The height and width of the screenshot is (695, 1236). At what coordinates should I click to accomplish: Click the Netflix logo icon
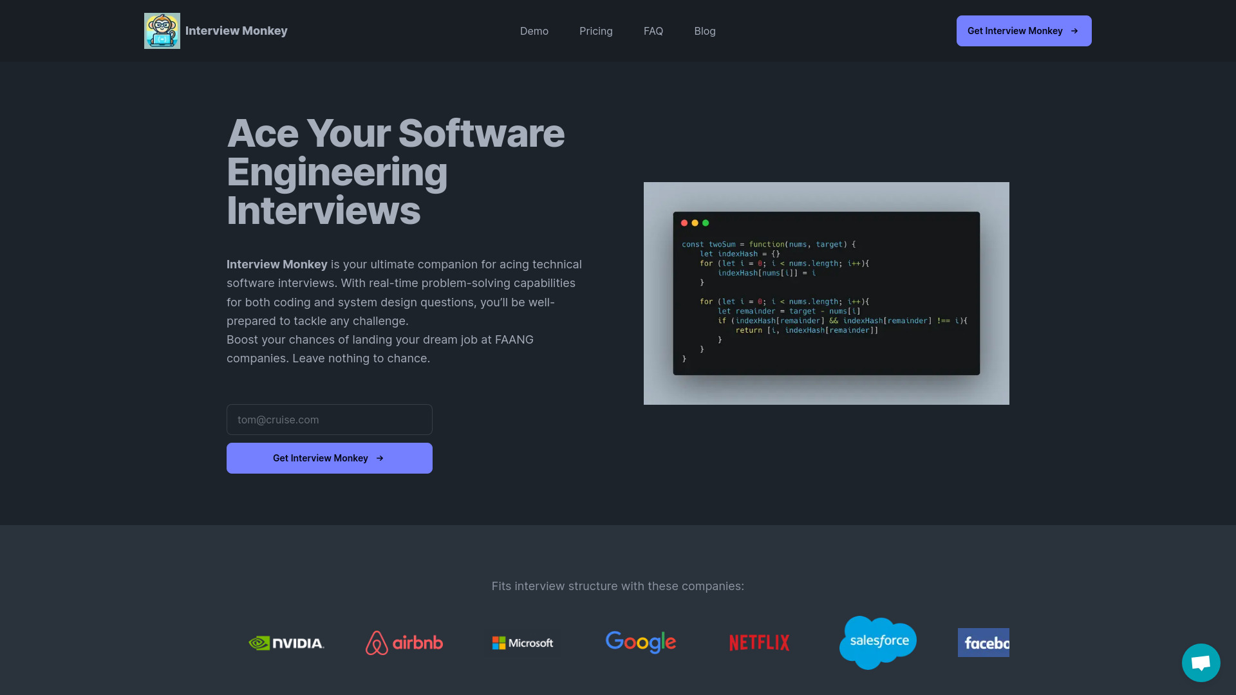[759, 642]
